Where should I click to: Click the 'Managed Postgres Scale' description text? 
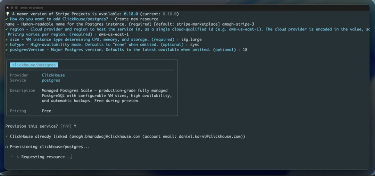[68, 91]
